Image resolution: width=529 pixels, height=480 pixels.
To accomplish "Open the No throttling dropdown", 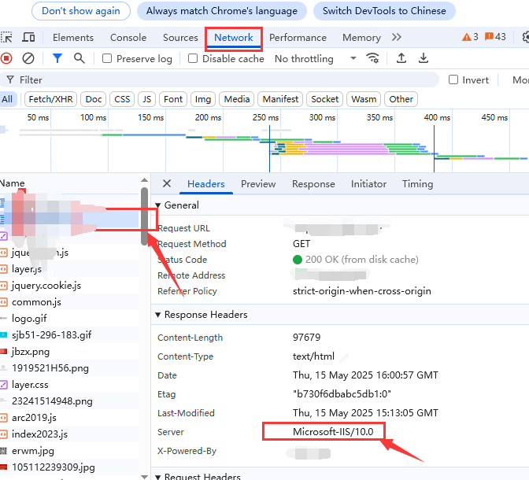I will tap(315, 59).
